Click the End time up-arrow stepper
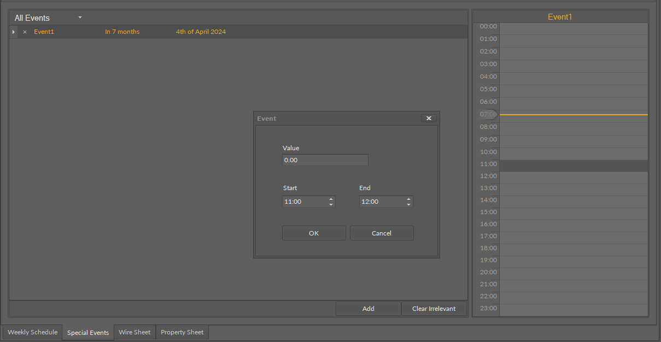This screenshot has width=661, height=342. 408,198
